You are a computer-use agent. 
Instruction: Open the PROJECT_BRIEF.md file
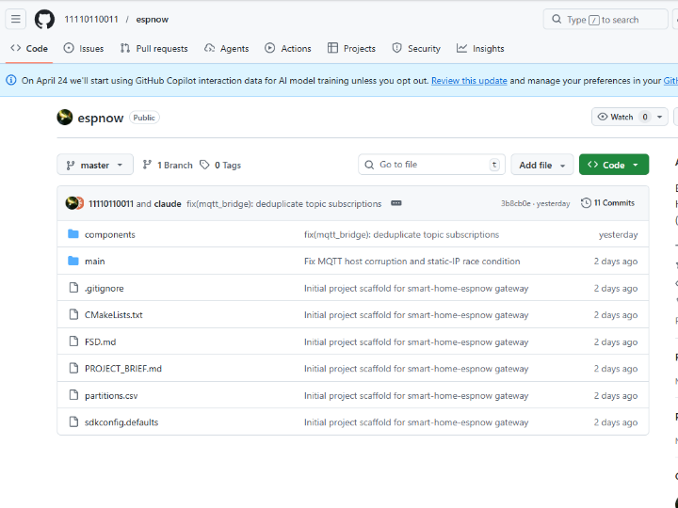tap(122, 369)
